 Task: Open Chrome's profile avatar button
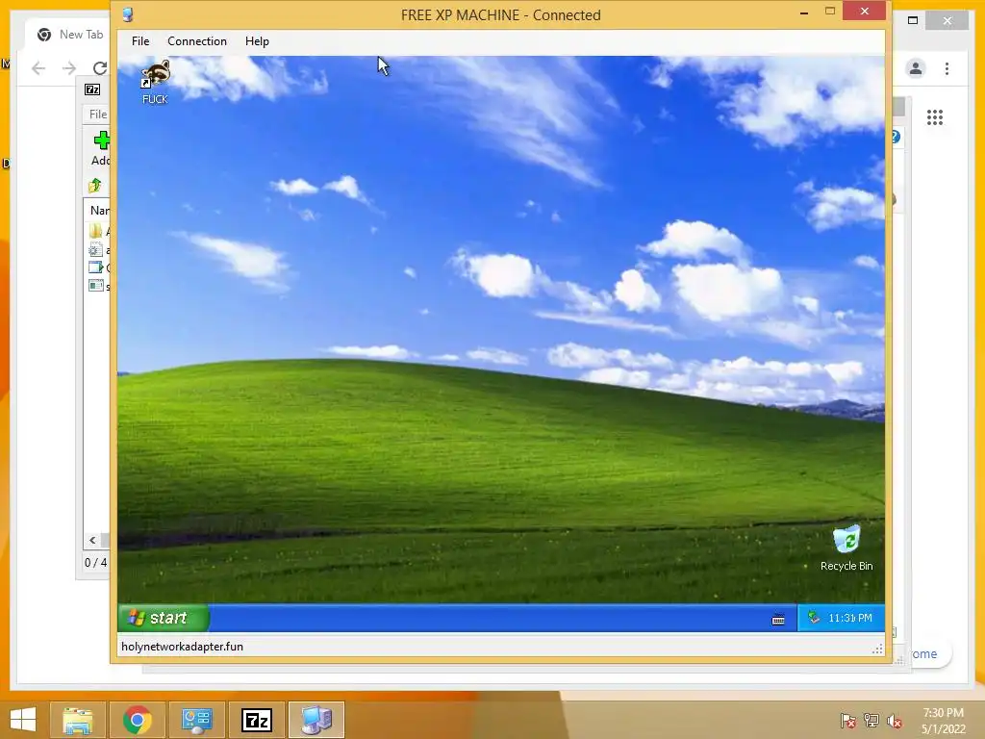coord(916,68)
